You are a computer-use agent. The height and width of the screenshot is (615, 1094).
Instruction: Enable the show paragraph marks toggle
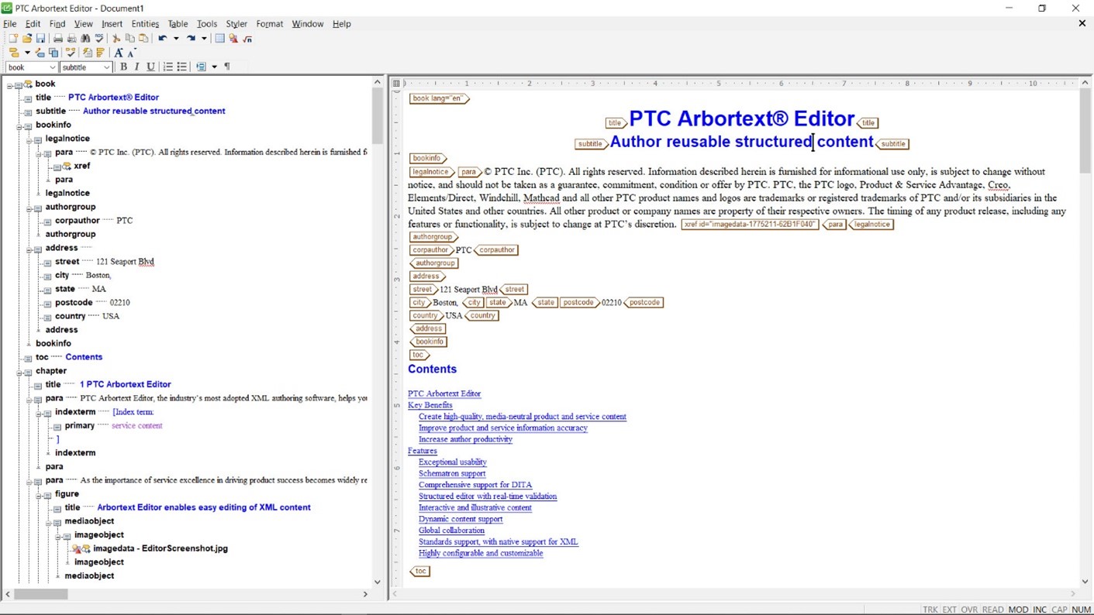(x=227, y=67)
